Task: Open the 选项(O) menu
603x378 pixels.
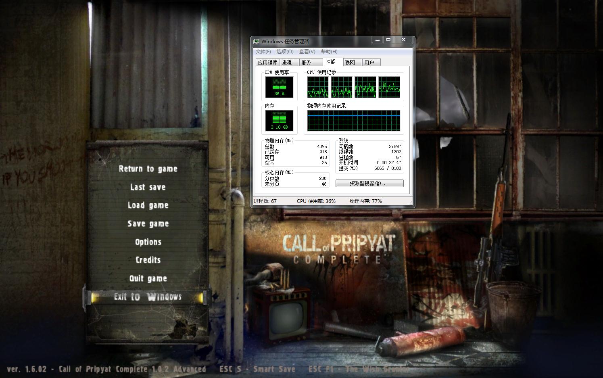Action: point(285,52)
